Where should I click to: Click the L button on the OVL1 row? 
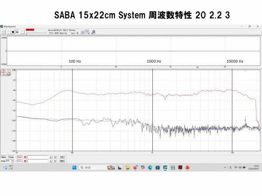[51, 157]
